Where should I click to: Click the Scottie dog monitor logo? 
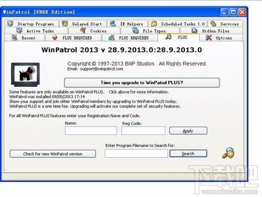click(26, 75)
